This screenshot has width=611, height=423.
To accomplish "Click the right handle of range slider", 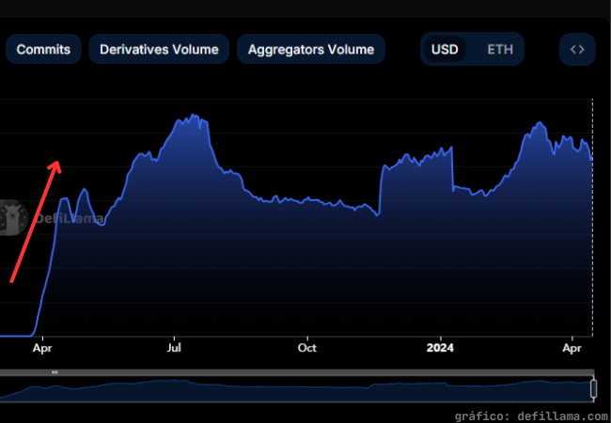I will pos(593,388).
